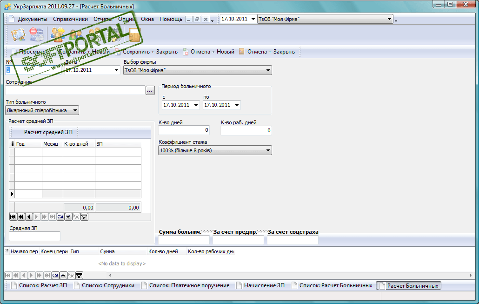Click the wooden door exit icon

tap(134, 34)
